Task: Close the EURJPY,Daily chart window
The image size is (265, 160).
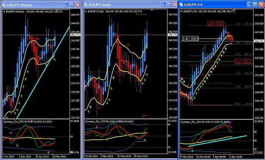Action: 175,5
